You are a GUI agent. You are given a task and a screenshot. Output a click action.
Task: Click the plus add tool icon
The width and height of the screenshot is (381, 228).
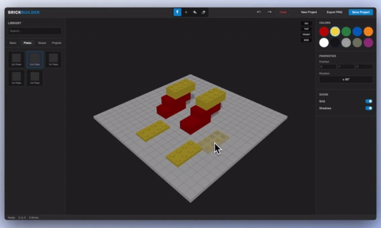[x=186, y=12]
